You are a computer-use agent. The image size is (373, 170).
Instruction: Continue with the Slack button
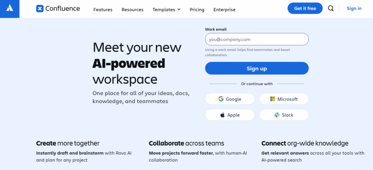(284, 115)
